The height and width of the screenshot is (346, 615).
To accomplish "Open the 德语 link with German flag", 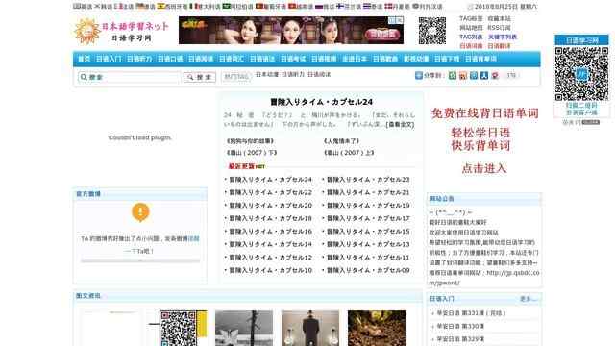I will [x=145, y=7].
